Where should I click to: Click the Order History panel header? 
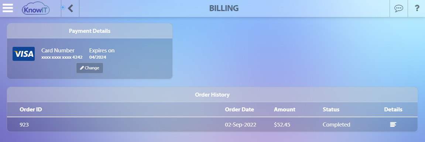(212, 94)
